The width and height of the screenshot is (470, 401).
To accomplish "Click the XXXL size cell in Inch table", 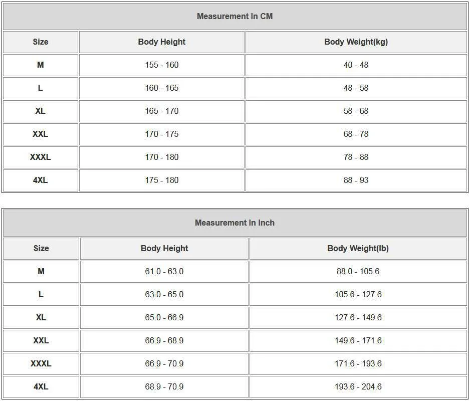I will click(41, 364).
